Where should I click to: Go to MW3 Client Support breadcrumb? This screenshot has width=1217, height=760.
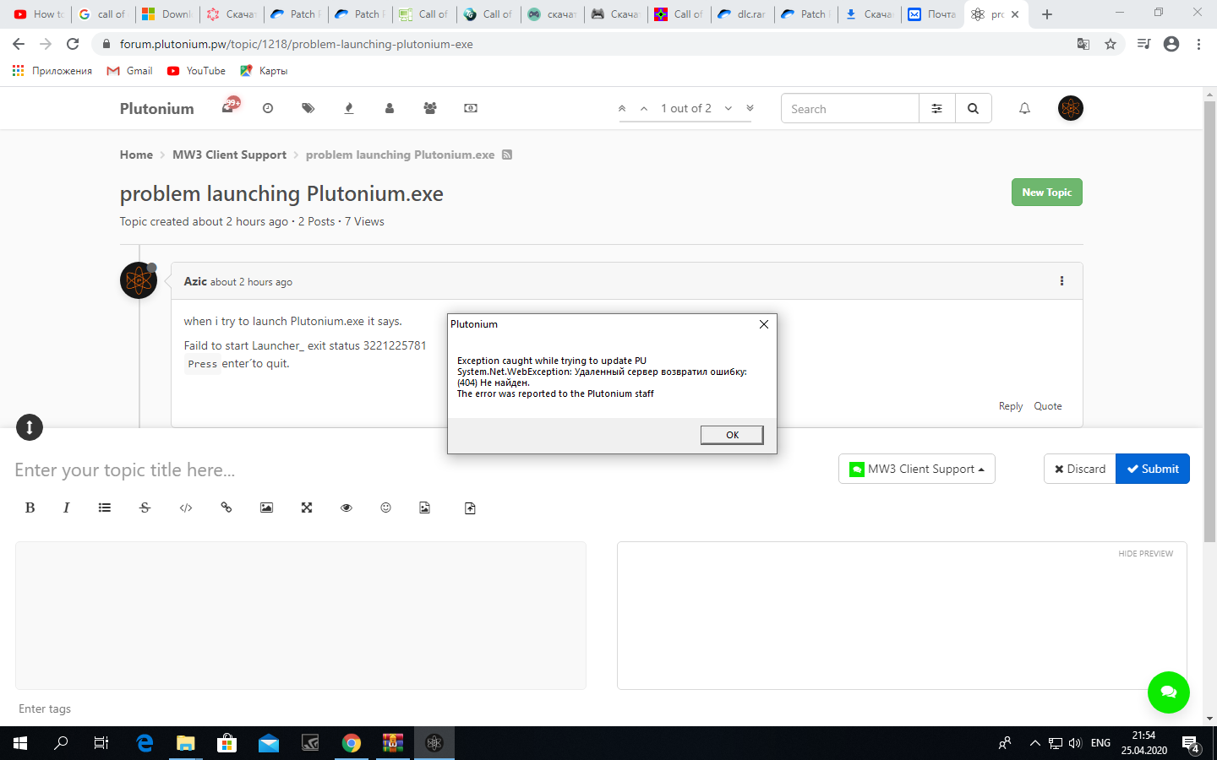click(229, 155)
